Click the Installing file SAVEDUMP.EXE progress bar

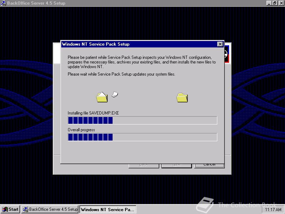click(142, 120)
